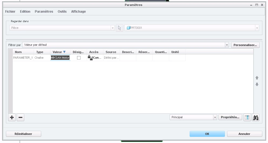Screen dimensions: 268x143
Task: Open the Filtrer par dropdown
Action: 227,45
